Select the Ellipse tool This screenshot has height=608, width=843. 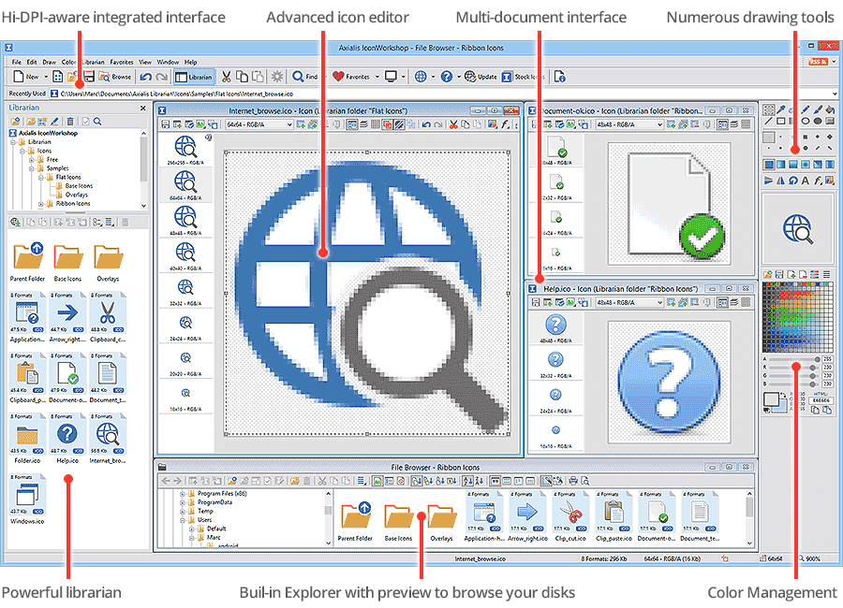pyautogui.click(x=806, y=122)
